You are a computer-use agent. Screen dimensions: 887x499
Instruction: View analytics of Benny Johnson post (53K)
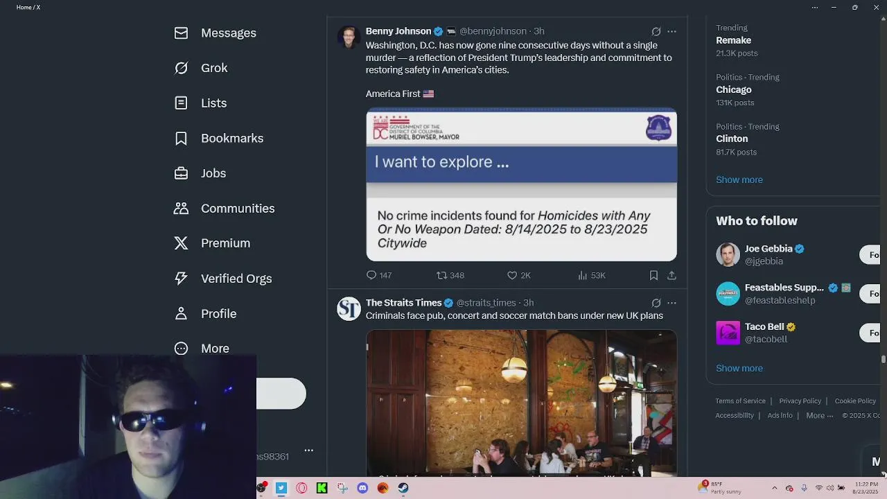point(592,275)
